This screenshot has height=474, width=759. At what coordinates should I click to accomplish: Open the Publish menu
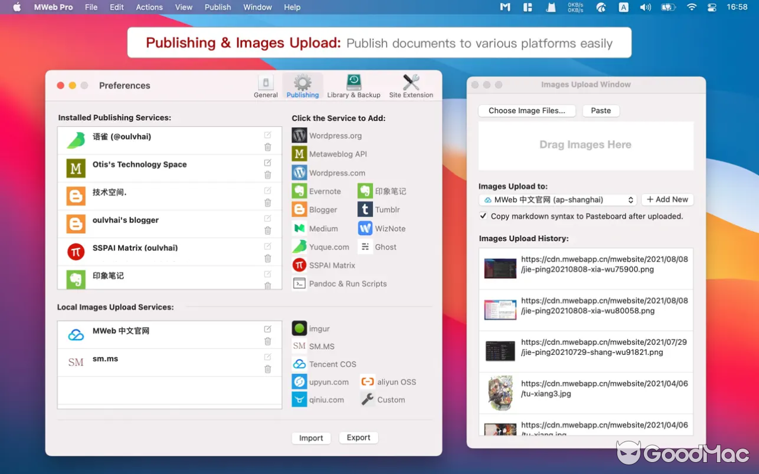click(218, 7)
